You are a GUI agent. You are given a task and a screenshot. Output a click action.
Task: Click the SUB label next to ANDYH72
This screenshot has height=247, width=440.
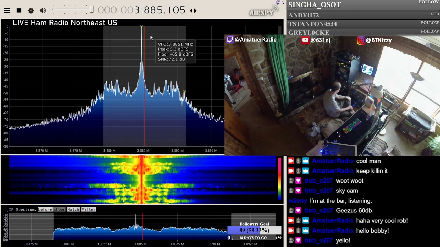point(435,14)
